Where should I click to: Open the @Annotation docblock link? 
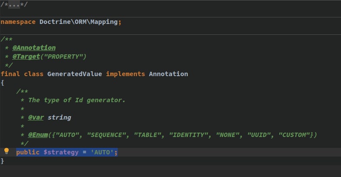(34, 48)
